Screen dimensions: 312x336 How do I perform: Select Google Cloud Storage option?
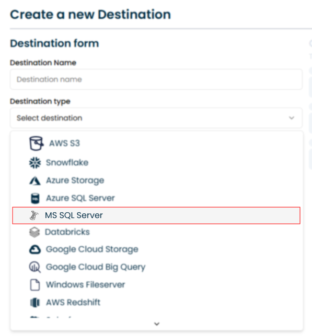[157, 249]
